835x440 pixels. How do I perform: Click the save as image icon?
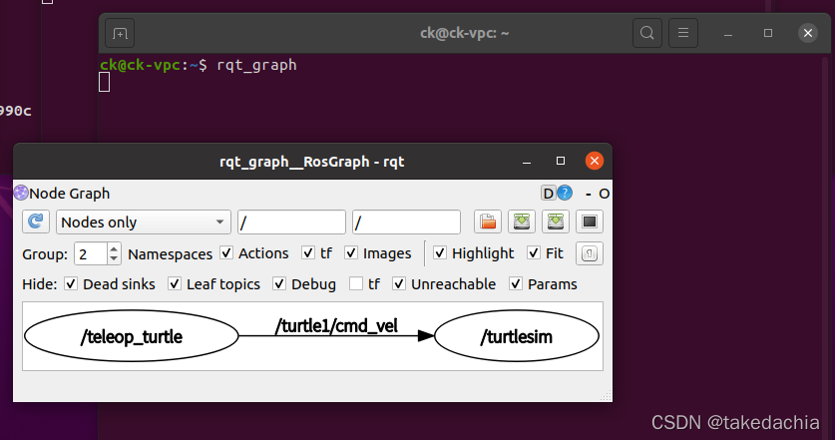pos(590,221)
